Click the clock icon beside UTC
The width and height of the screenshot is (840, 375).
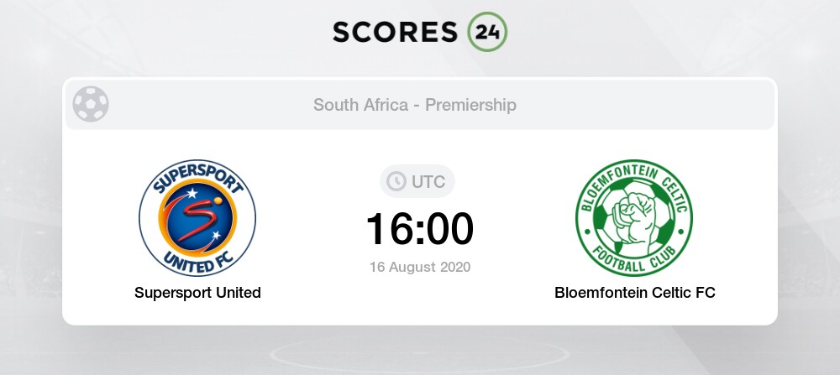coord(395,181)
